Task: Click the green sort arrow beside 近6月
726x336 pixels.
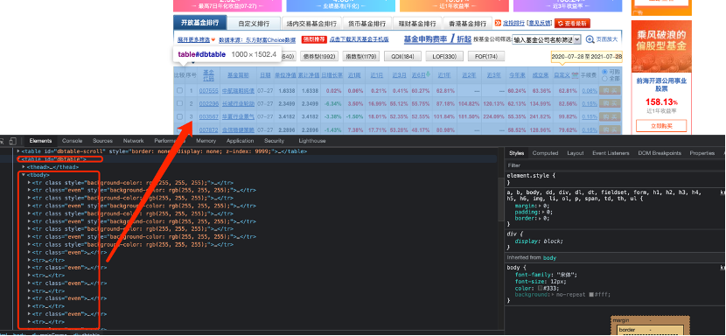Action: [429, 74]
